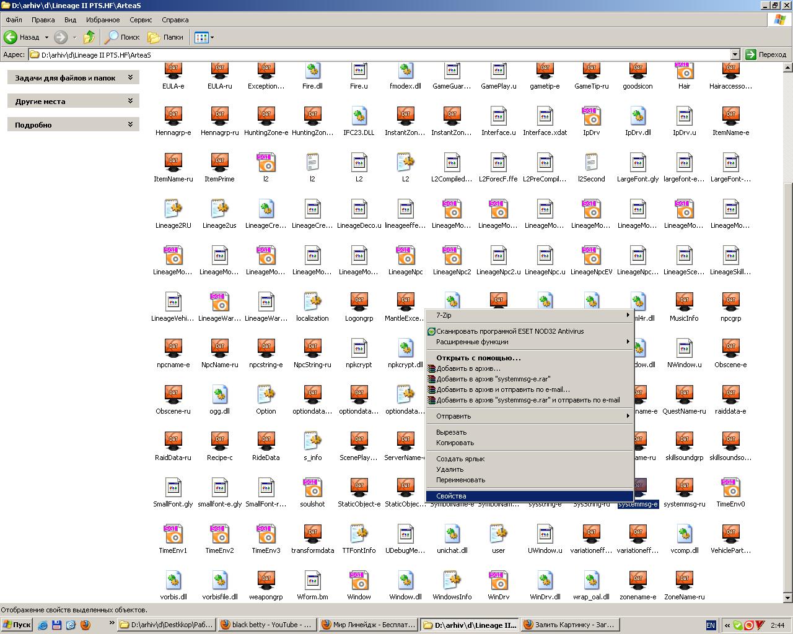Select the Hennagrp-e DAT file icon
Viewport: 793px width, 634px height.
(x=173, y=116)
